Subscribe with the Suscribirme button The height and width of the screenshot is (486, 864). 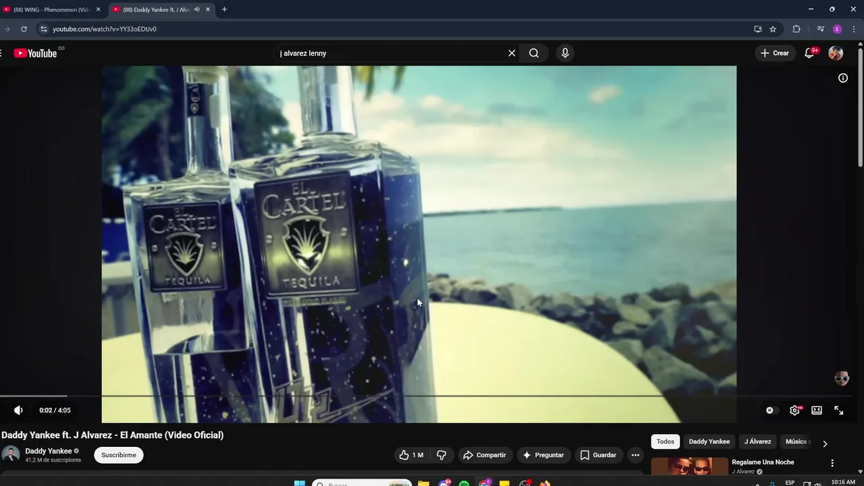pos(119,455)
